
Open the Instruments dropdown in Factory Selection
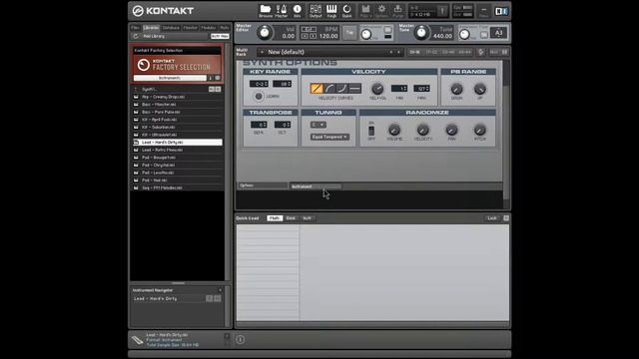pos(170,78)
